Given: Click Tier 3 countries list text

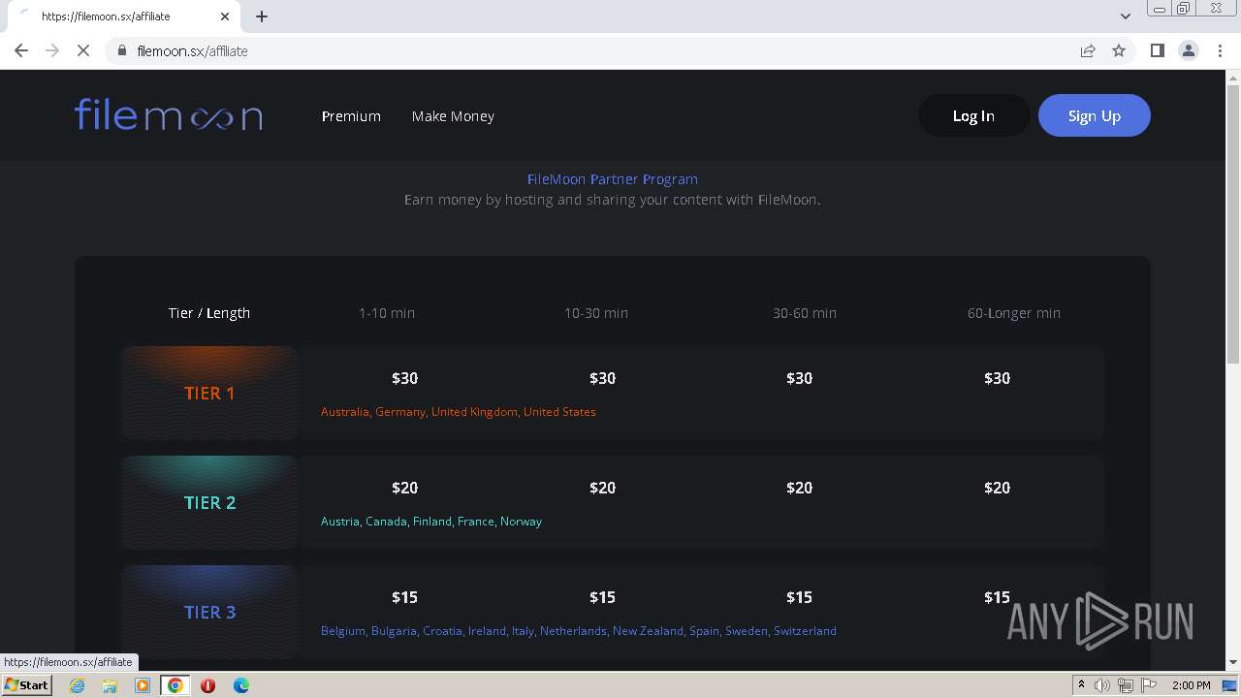Looking at the screenshot, I should coord(579,631).
